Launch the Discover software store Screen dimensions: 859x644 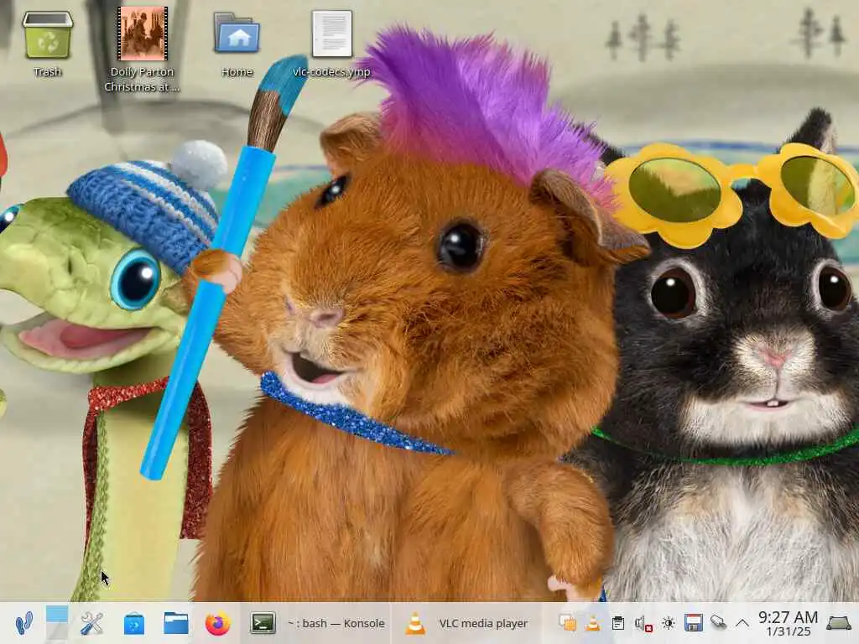click(x=134, y=623)
